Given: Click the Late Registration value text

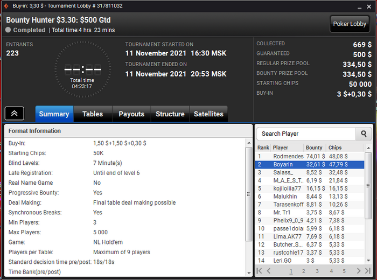Looking at the screenshot, I should [x=116, y=173].
